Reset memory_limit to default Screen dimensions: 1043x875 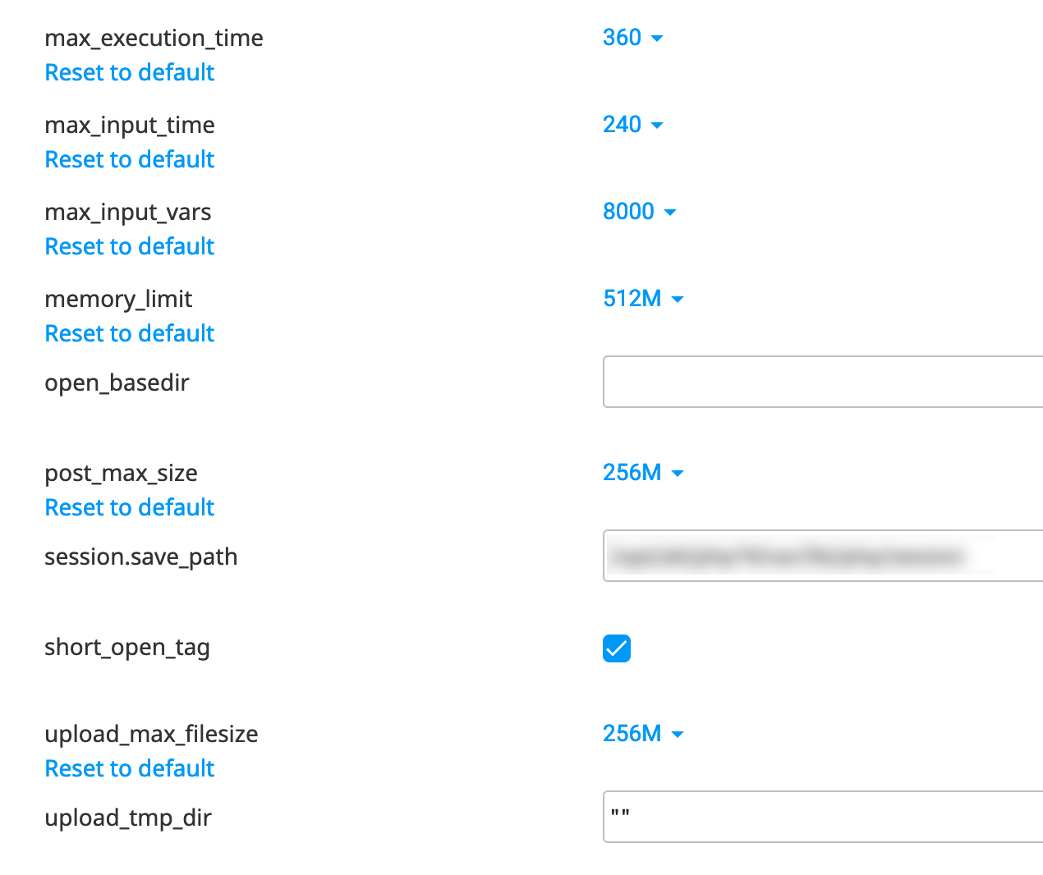point(130,333)
